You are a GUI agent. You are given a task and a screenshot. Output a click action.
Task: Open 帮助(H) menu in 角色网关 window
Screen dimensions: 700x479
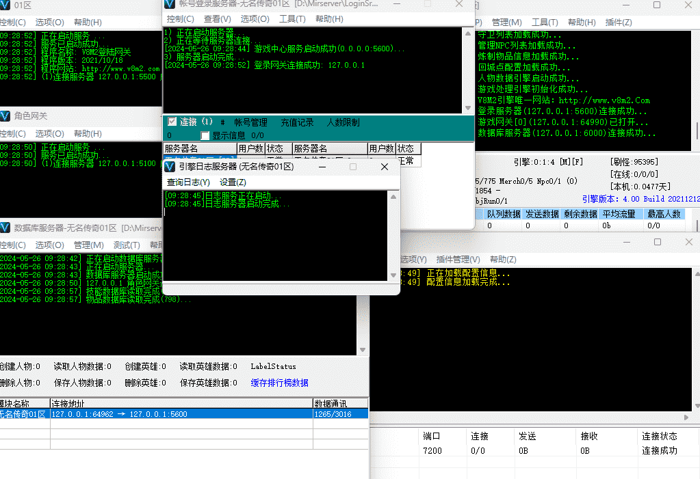coord(88,134)
